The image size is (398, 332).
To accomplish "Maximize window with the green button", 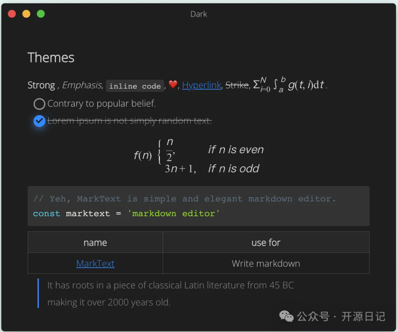I will coord(41,14).
